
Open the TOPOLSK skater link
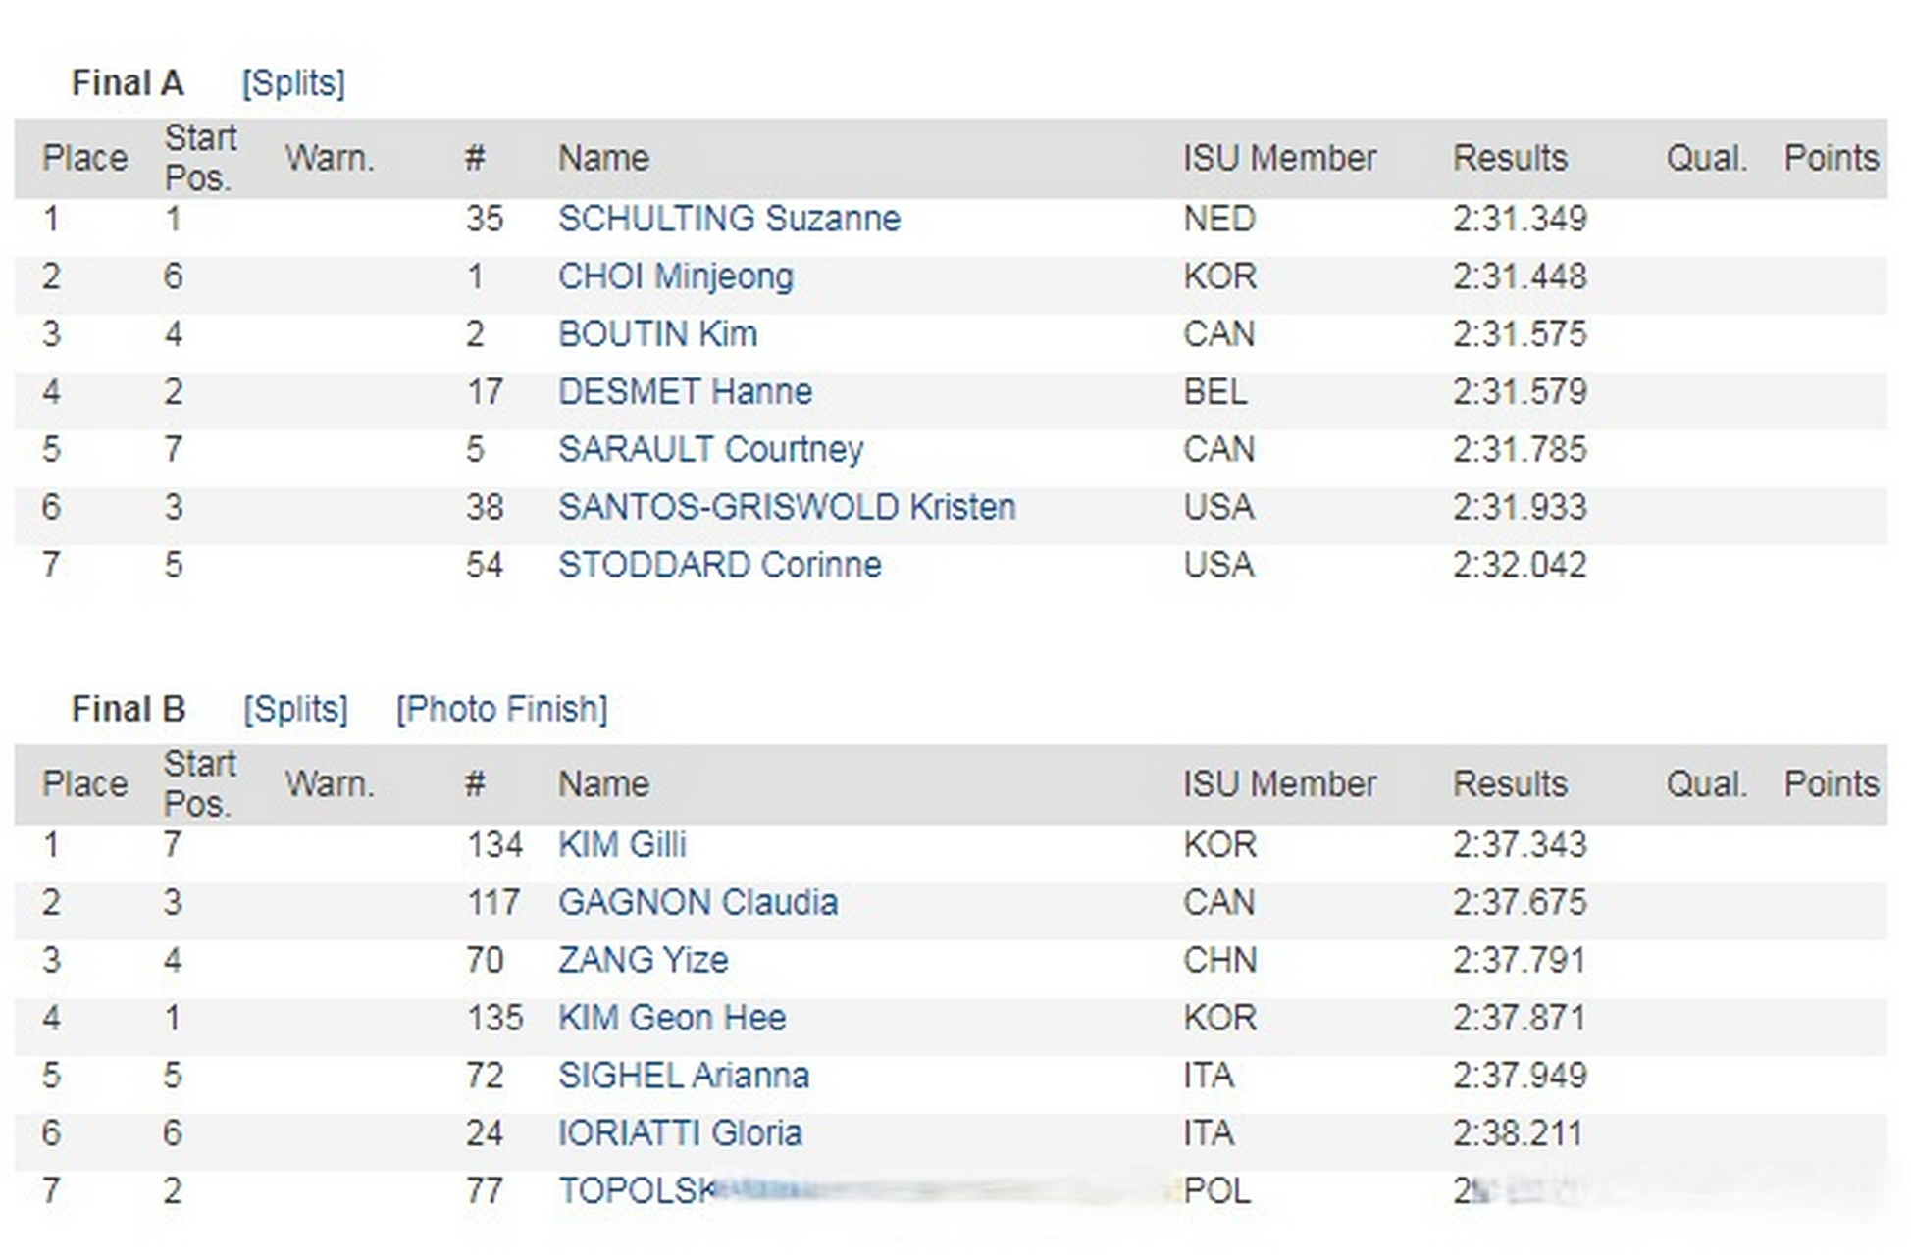point(636,1191)
